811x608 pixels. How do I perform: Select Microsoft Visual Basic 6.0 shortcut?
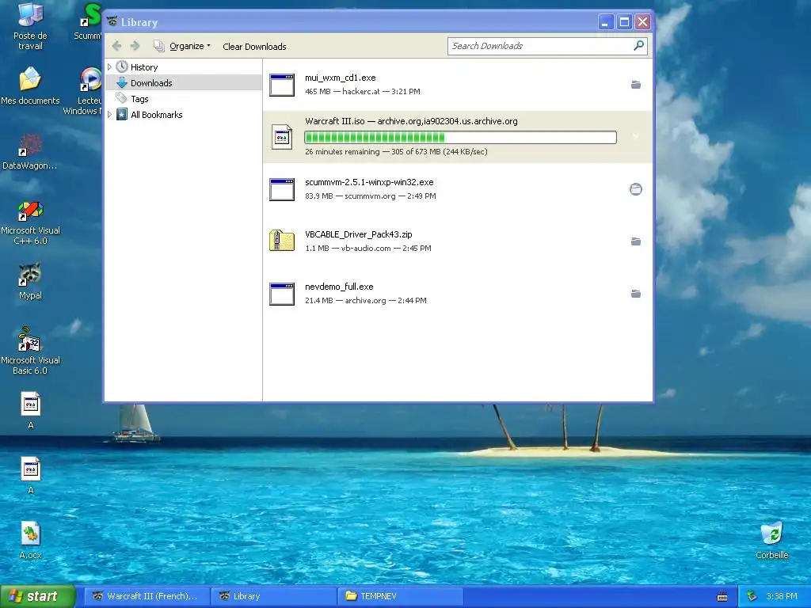(30, 351)
